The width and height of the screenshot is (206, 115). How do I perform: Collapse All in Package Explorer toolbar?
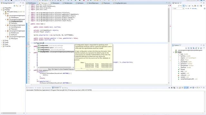[14, 6]
